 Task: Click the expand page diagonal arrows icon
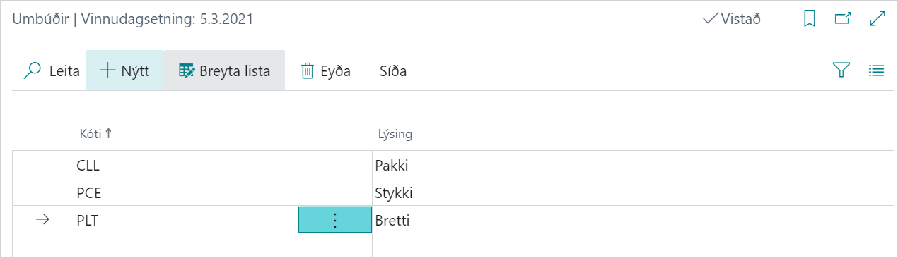tap(877, 19)
